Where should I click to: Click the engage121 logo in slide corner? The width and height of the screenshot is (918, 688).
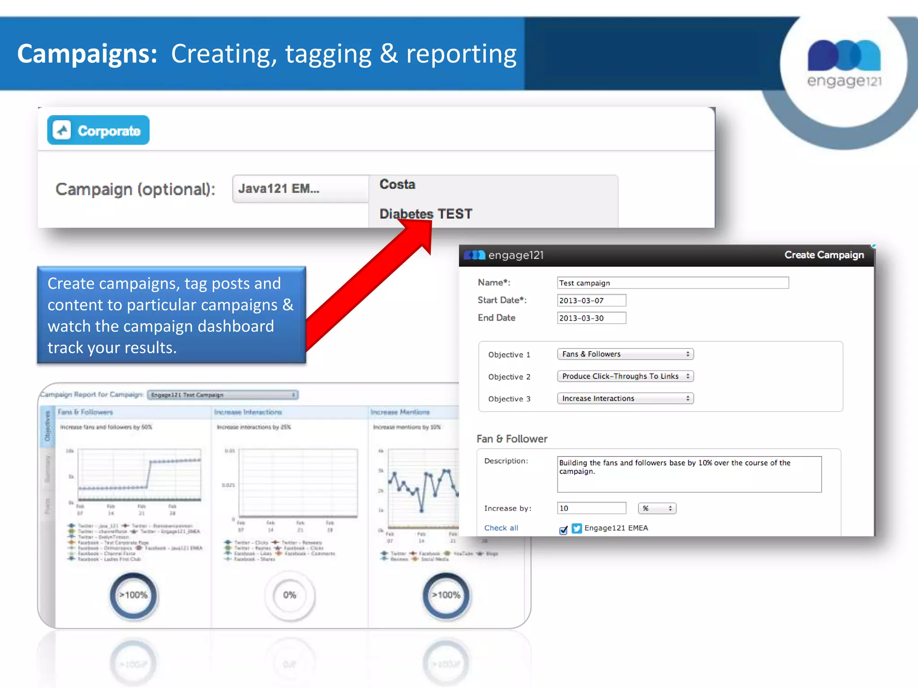pos(844,64)
